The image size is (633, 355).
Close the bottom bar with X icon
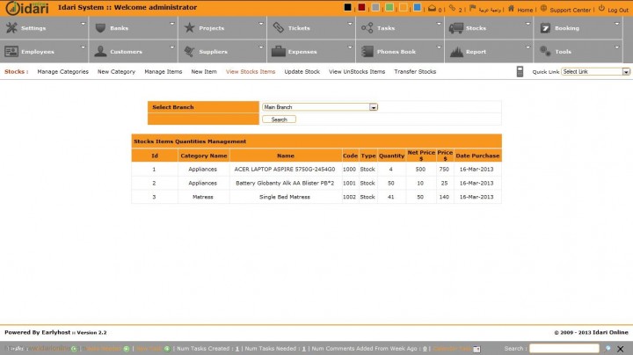pyautogui.click(x=621, y=349)
